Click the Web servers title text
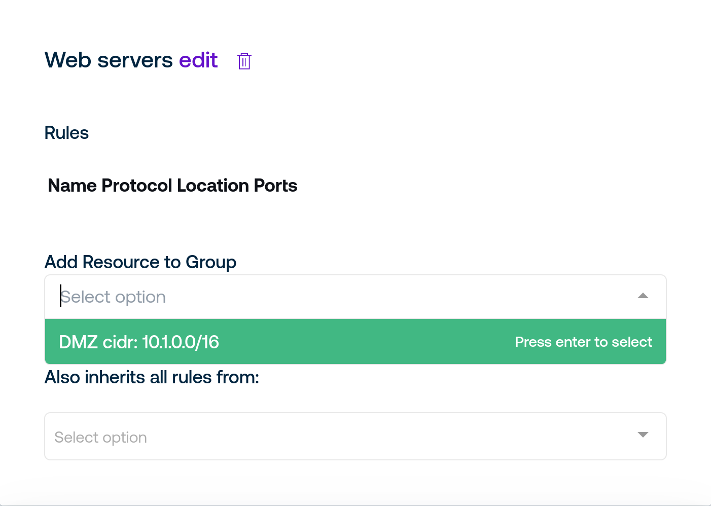 coord(109,60)
